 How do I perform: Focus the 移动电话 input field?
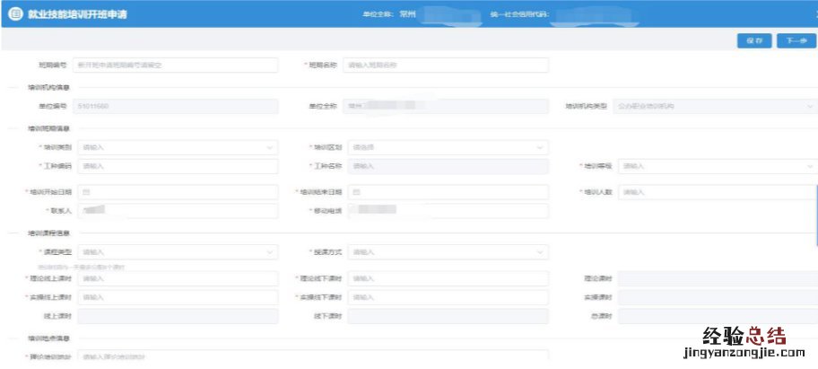point(448,211)
